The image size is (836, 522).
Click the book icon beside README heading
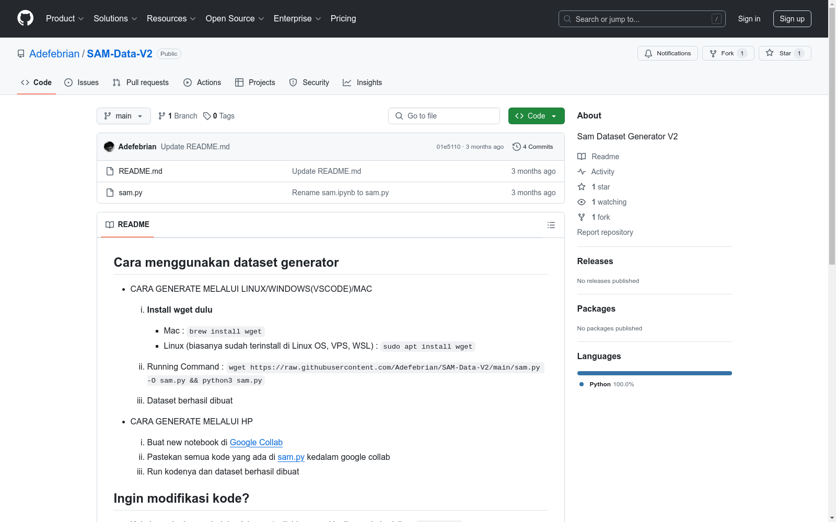pyautogui.click(x=110, y=224)
